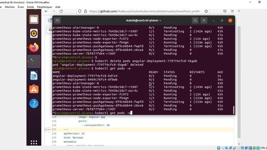Open the VirtualBox Entrée menu

[x=30, y=7]
